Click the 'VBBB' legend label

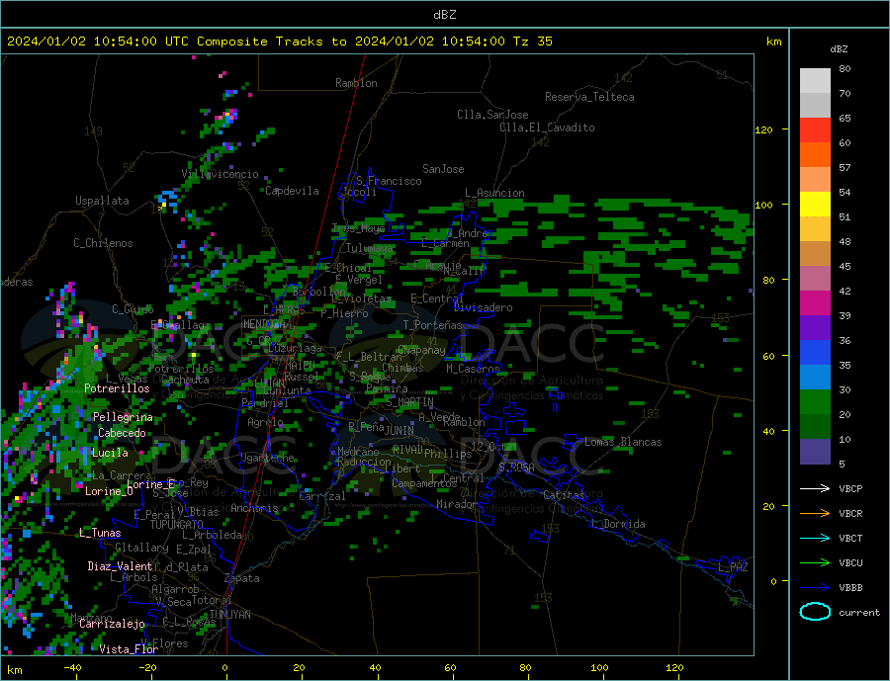[850, 587]
